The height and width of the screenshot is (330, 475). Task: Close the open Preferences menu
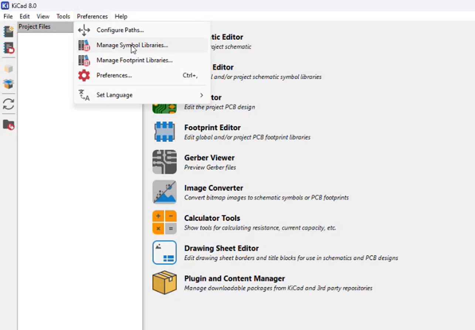point(92,16)
